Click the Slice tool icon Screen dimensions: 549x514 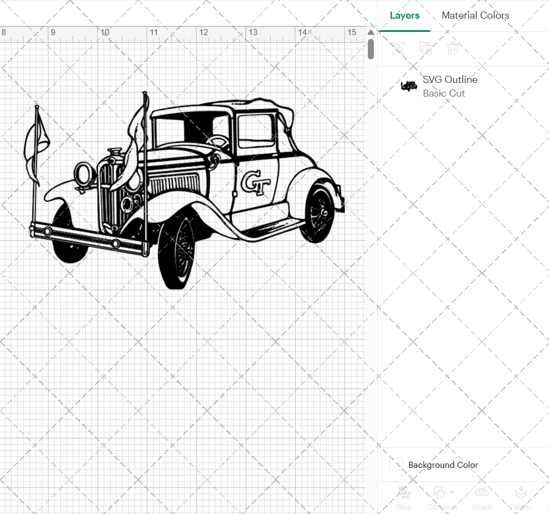click(x=404, y=492)
